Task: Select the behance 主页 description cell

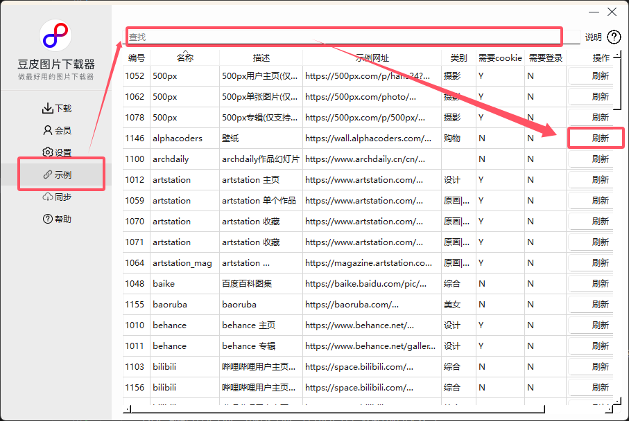Action: [261, 325]
